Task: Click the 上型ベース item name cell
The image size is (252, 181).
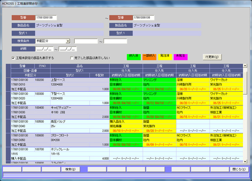Action: click(80, 80)
